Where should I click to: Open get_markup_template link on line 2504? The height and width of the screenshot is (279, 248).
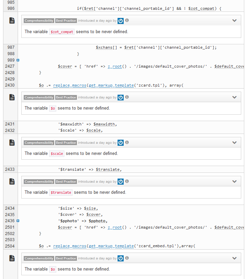click(111, 246)
